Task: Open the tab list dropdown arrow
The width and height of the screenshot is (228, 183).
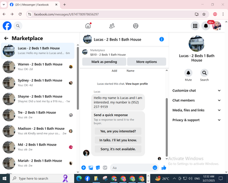Action: coord(4,5)
